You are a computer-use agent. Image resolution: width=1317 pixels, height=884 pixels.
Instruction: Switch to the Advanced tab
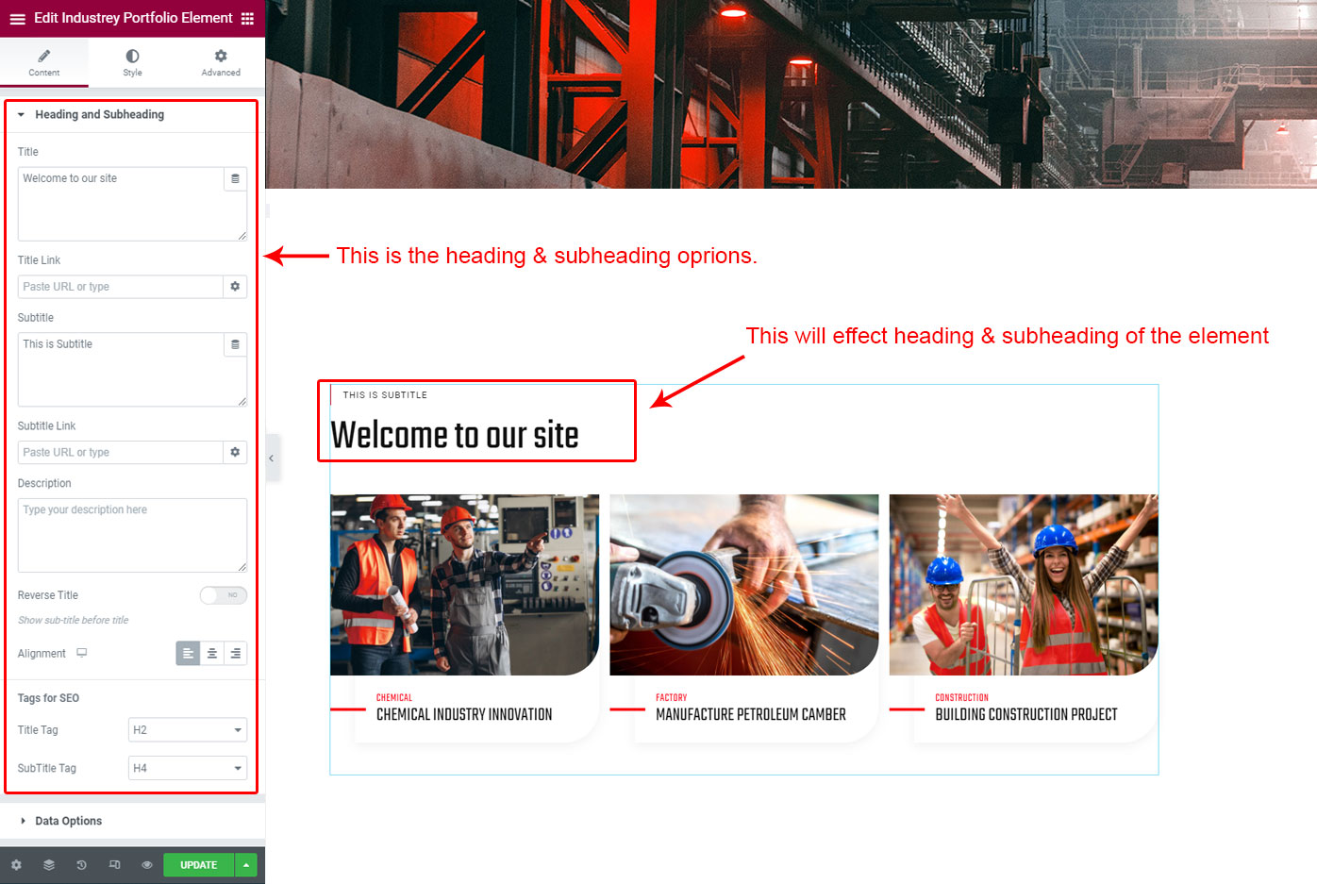click(x=221, y=62)
